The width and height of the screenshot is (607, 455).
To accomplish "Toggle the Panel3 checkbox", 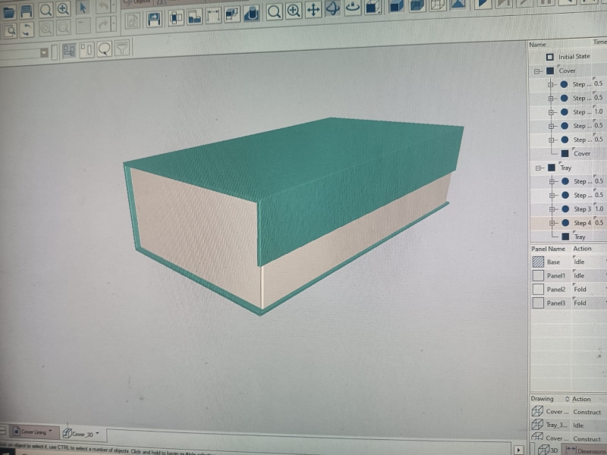I will tap(538, 303).
